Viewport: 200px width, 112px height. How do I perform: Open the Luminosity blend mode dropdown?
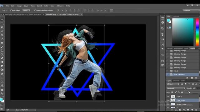(x=176, y=88)
